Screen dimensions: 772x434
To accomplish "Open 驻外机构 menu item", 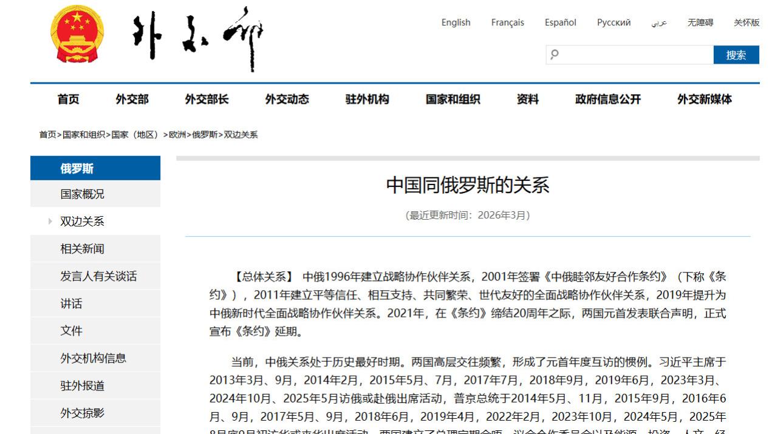I will pyautogui.click(x=367, y=99).
